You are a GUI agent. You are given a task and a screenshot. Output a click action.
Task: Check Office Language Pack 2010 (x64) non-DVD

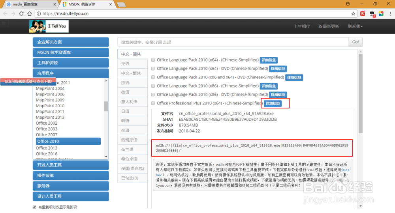[x=153, y=60]
